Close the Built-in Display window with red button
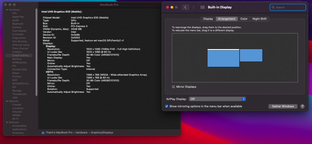 click(167, 7)
